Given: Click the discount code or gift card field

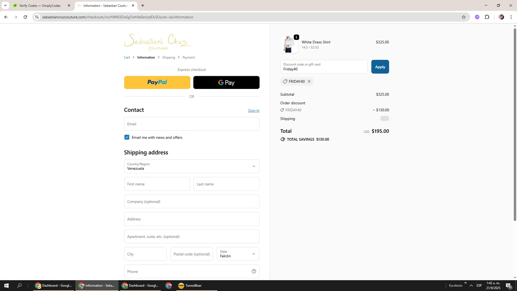Looking at the screenshot, I should (x=324, y=67).
